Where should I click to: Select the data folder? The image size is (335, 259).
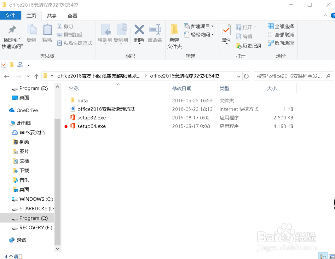tap(82, 101)
